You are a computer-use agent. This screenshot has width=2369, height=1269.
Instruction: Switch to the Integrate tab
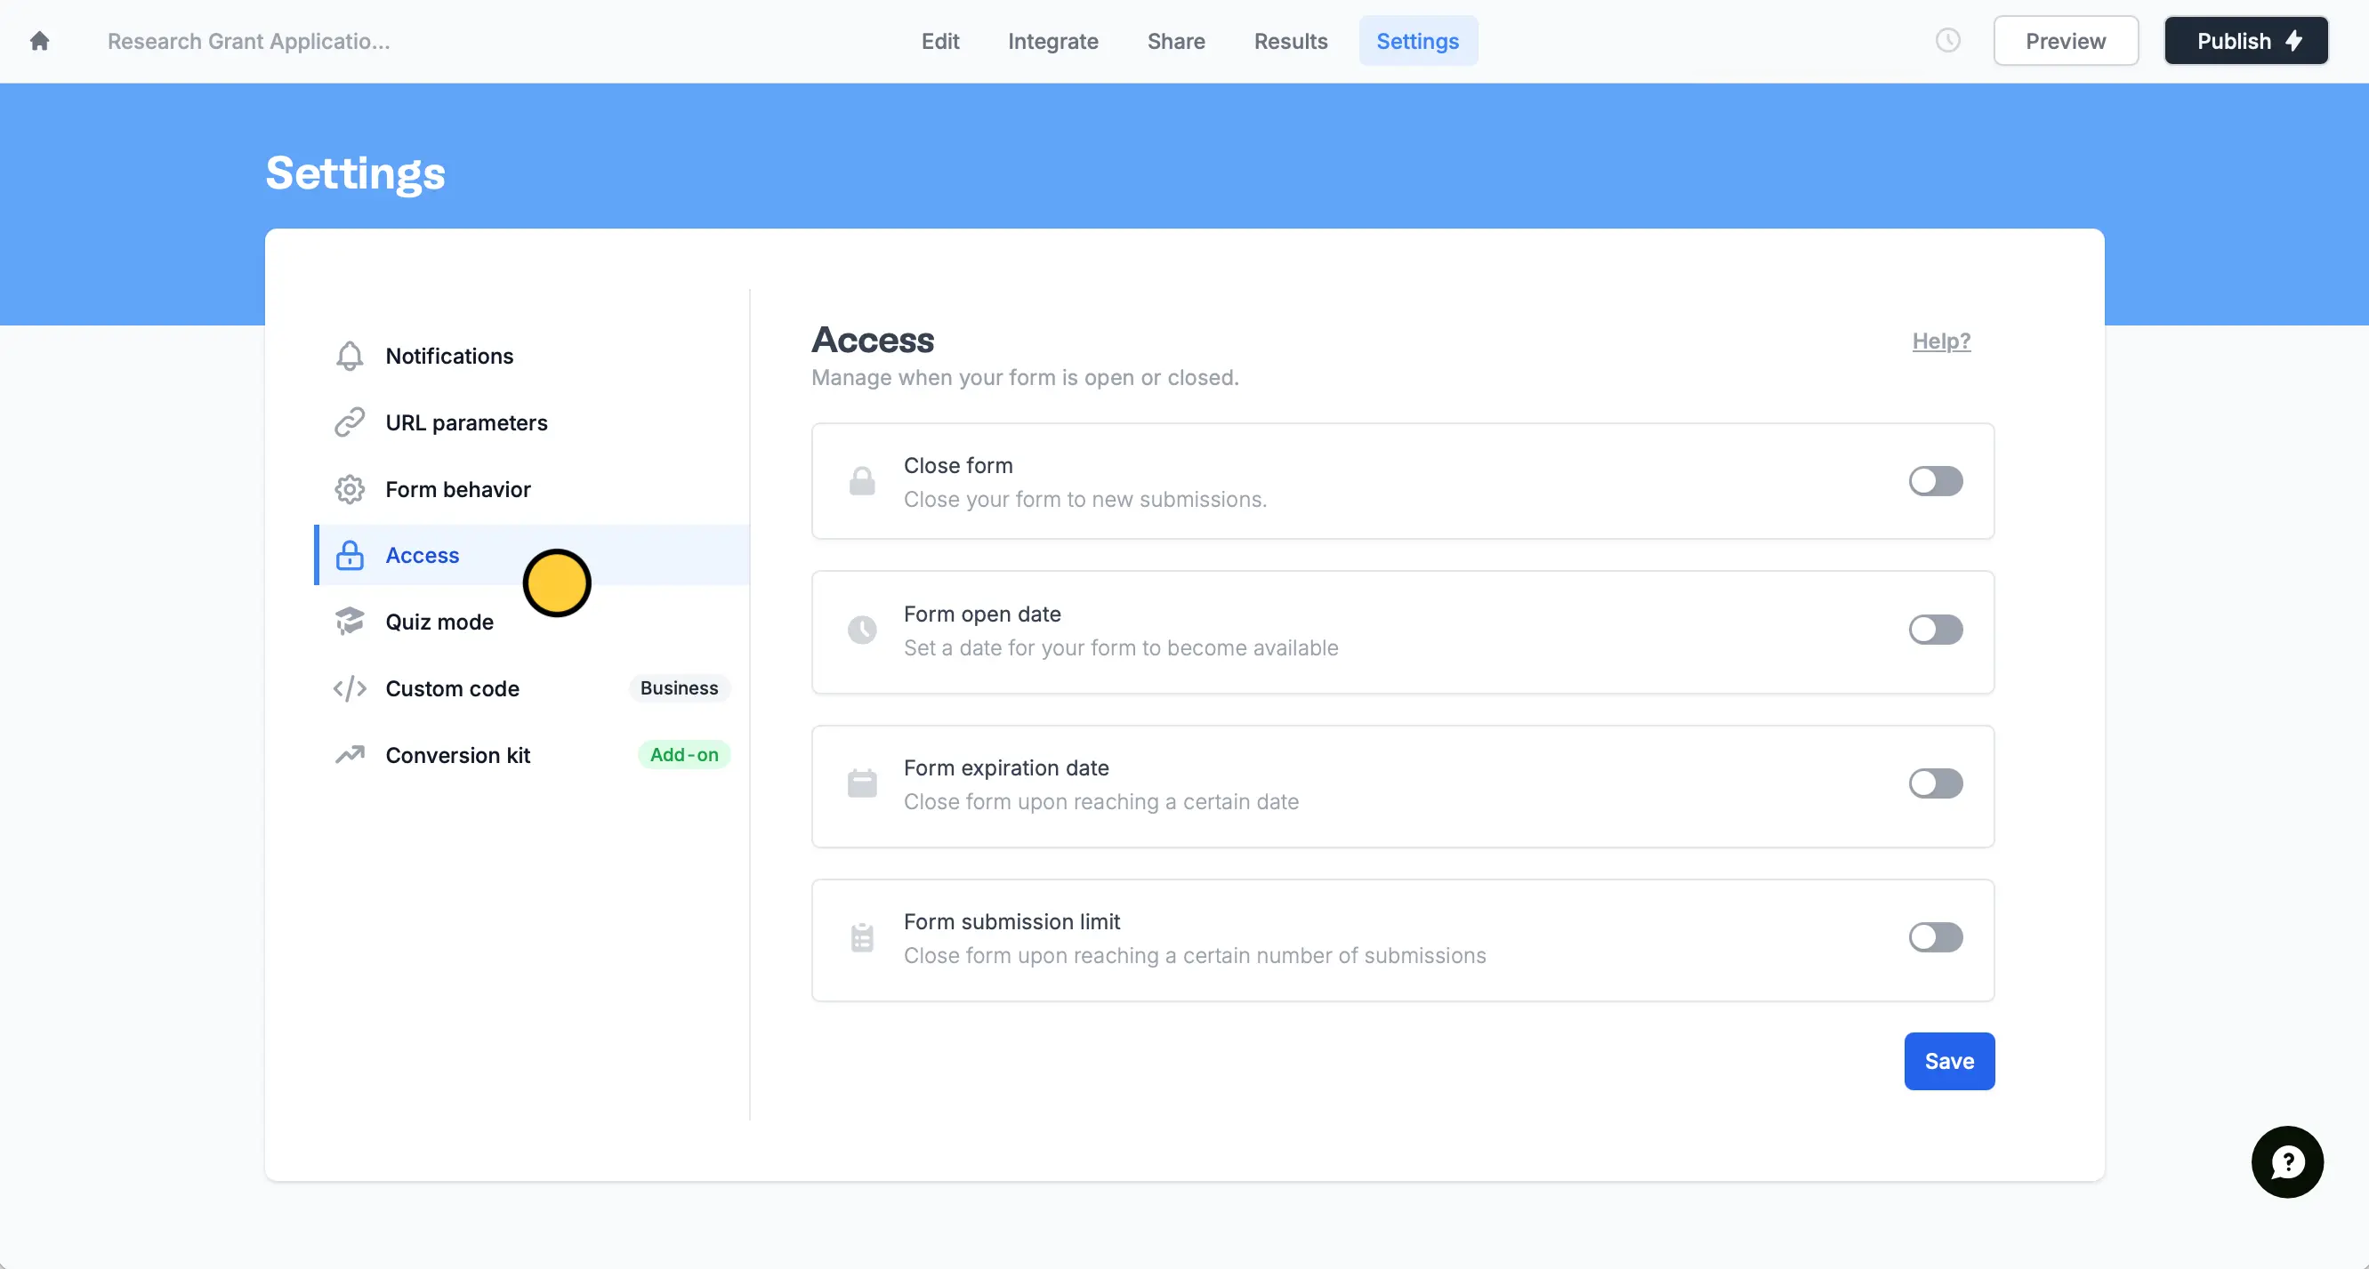pyautogui.click(x=1053, y=42)
